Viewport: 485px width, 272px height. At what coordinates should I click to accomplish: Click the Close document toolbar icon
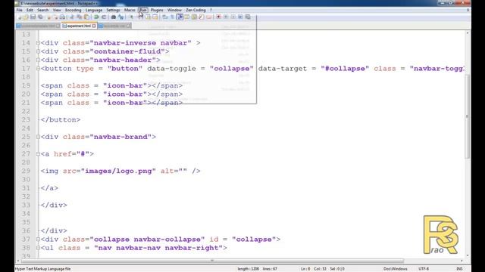[x=48, y=17]
